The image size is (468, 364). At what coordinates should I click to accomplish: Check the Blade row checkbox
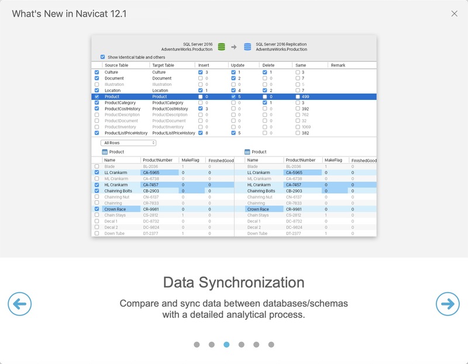(97, 167)
